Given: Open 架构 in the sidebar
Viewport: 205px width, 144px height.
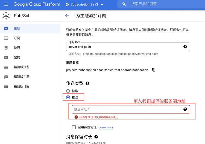Looking at the screenshot, I should pyautogui.click(x=30, y=57).
